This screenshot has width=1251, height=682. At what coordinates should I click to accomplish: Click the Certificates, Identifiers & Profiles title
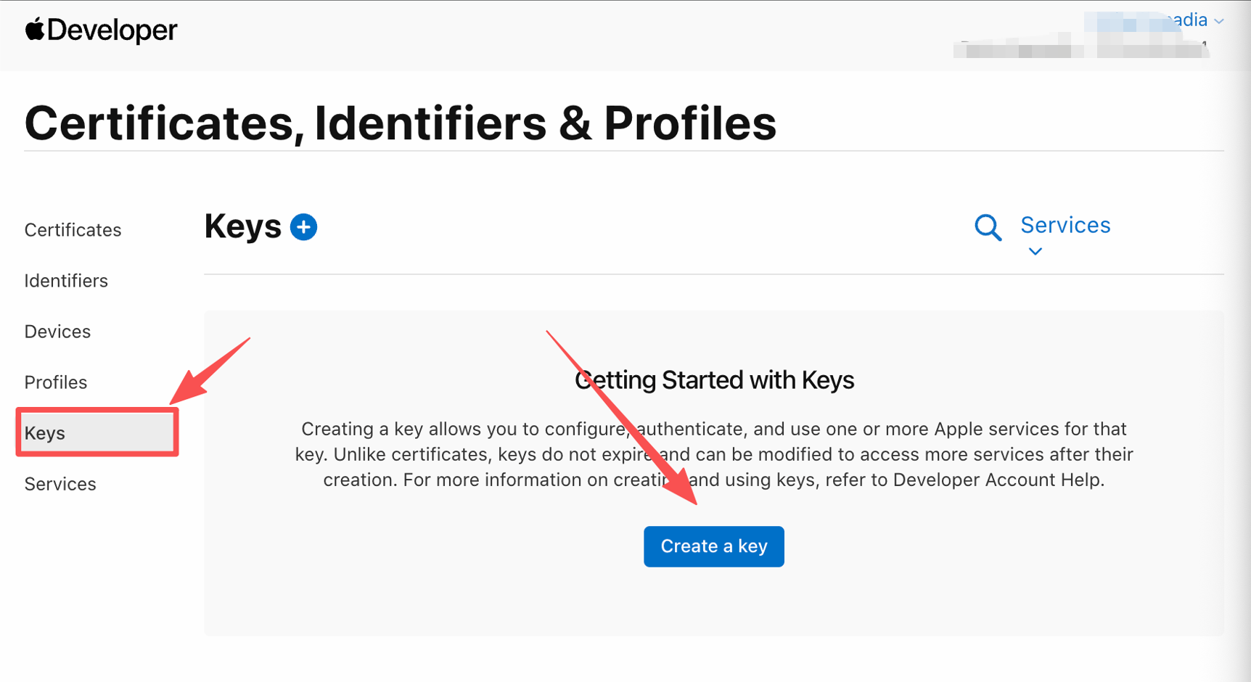pos(401,123)
